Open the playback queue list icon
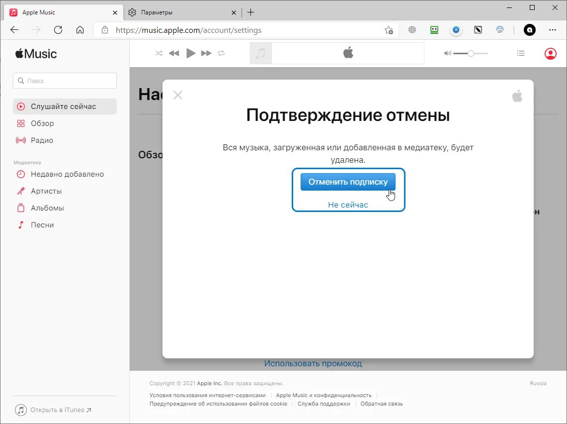This screenshot has height=424, width=567. (521, 53)
